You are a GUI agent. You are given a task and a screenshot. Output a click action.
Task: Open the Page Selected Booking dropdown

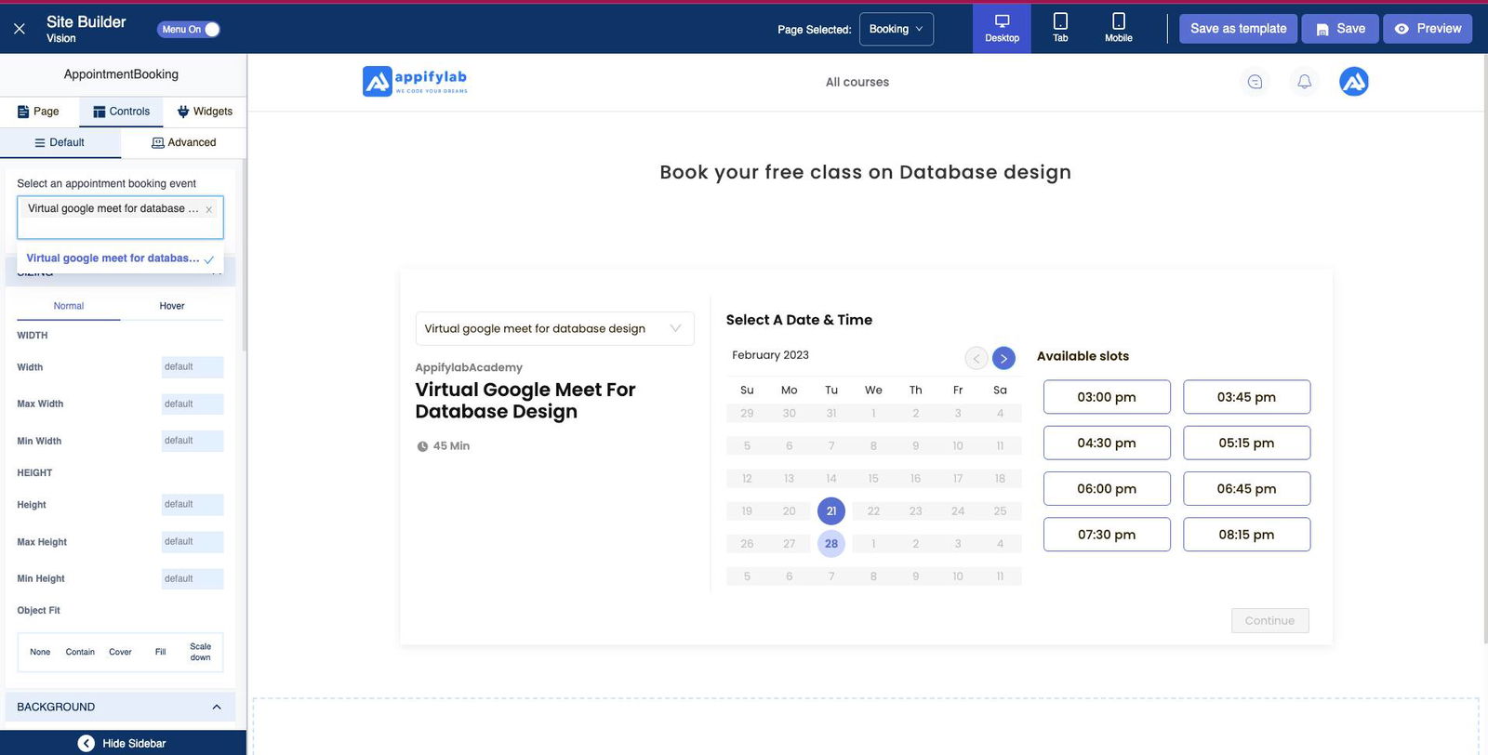pyautogui.click(x=896, y=29)
